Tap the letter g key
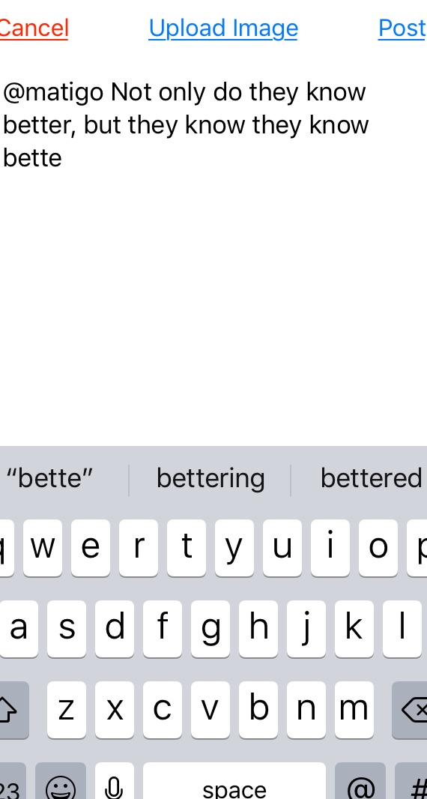The width and height of the screenshot is (427, 799). (211, 629)
